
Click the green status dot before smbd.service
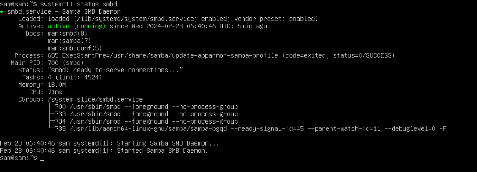tap(2, 12)
